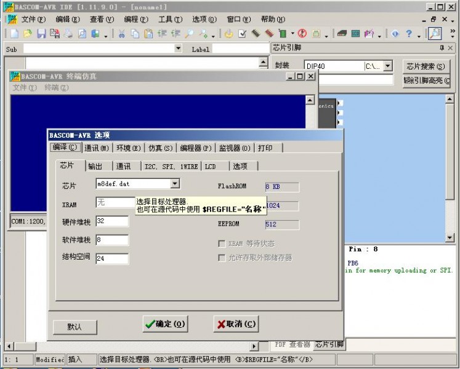
Task: Select the 输出 compiler sub-tab
Action: click(x=99, y=166)
